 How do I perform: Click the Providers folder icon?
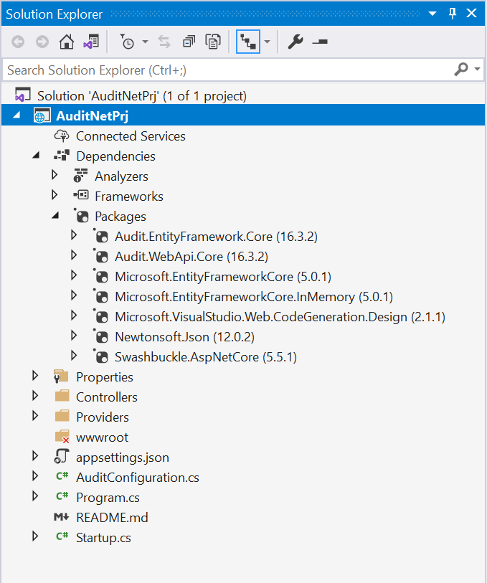coord(62,416)
